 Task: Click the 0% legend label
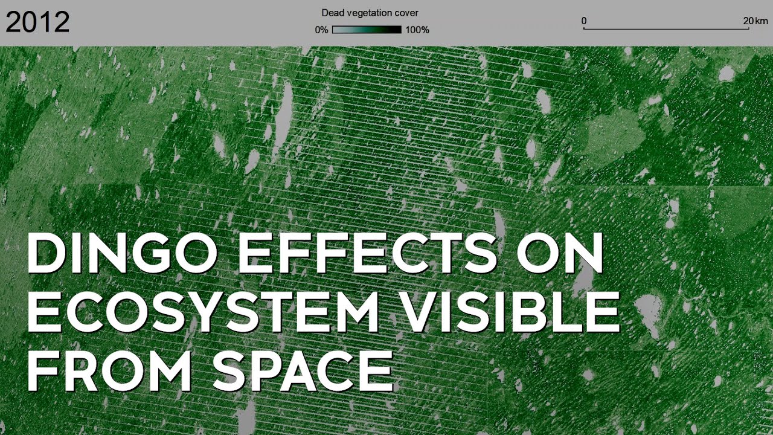(x=321, y=30)
